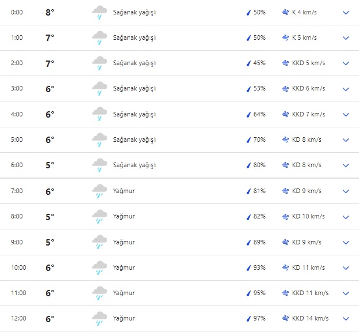This screenshot has width=359, height=332.
Task: Click the Sağanak yağışlı text at 1:00
Action: 135,37
